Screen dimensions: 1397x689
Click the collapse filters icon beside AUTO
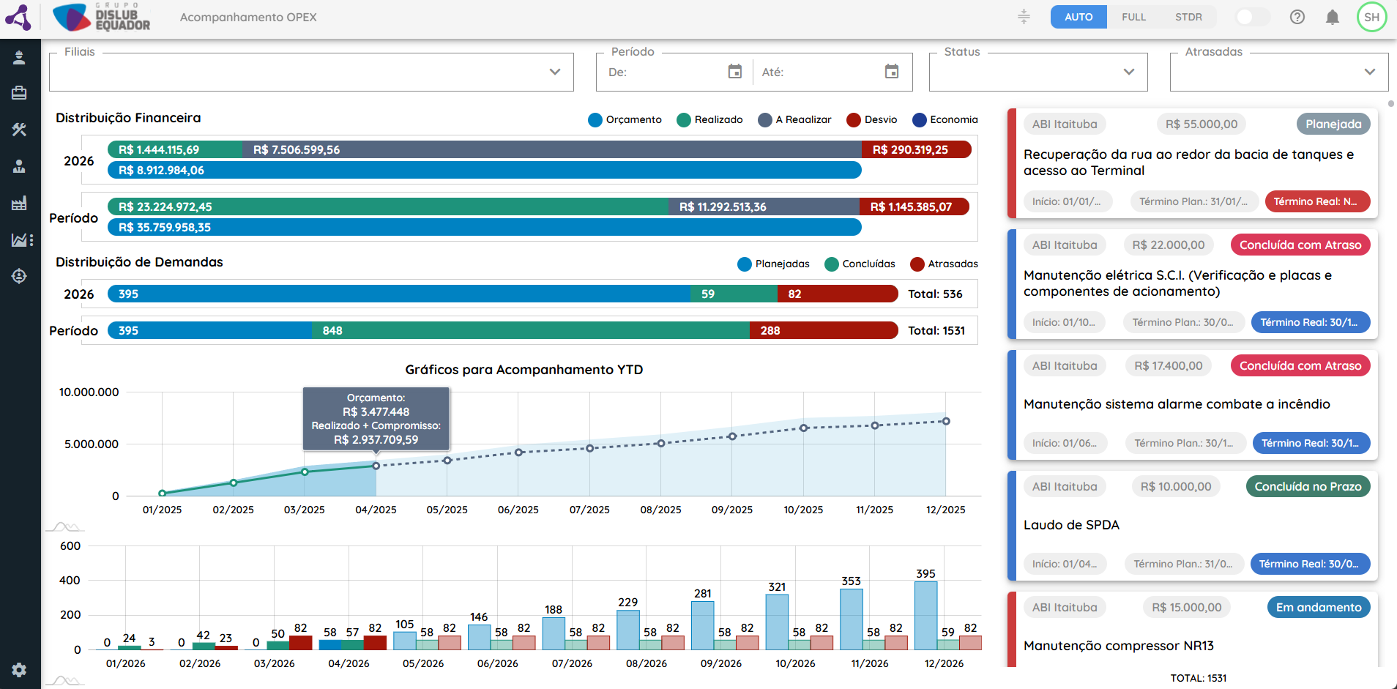point(1024,17)
